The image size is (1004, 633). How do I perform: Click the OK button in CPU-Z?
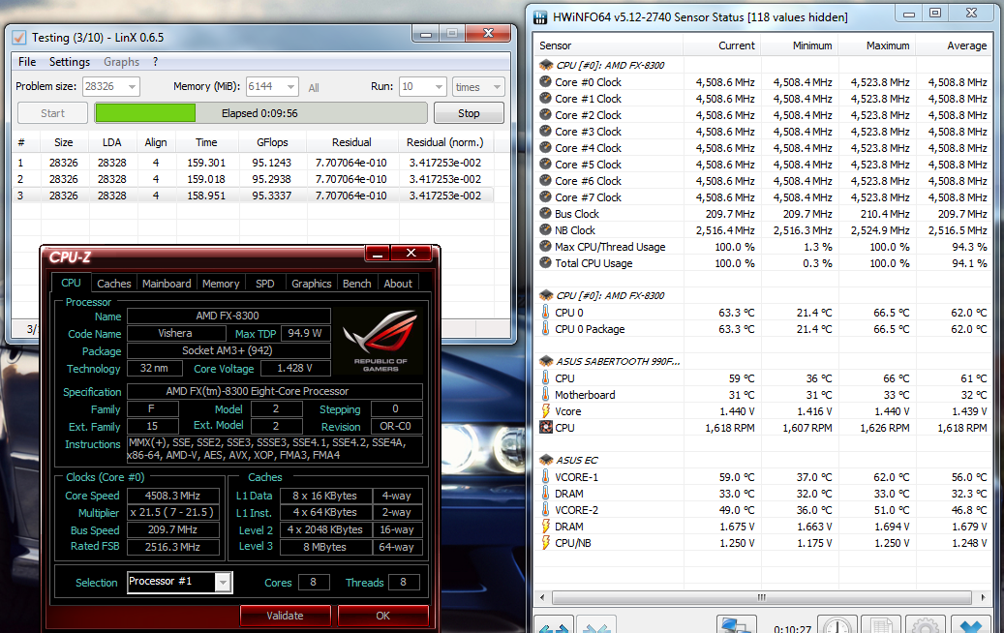click(382, 616)
